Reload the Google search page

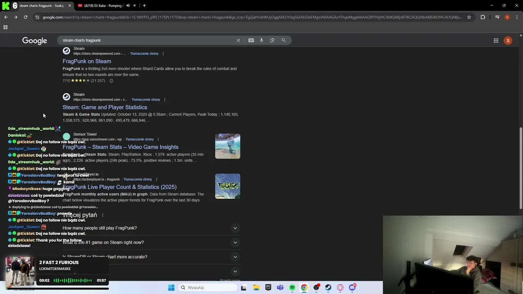click(25, 17)
